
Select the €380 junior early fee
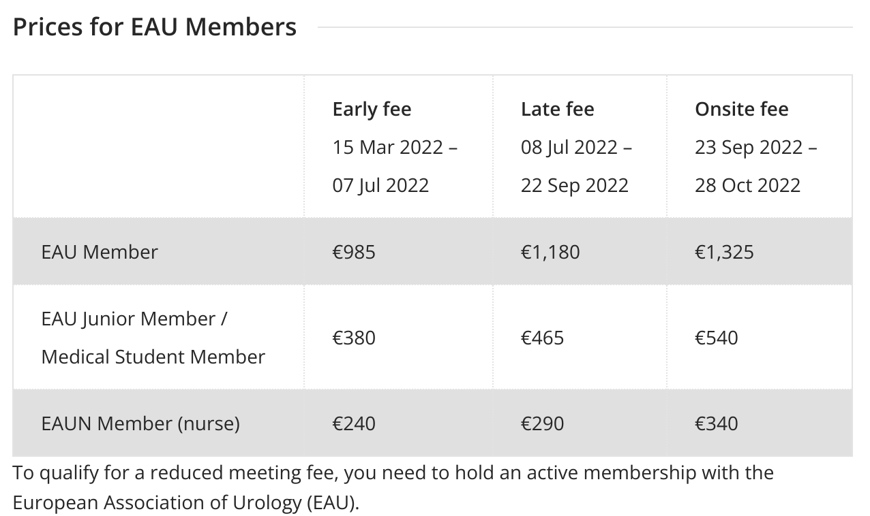(354, 338)
